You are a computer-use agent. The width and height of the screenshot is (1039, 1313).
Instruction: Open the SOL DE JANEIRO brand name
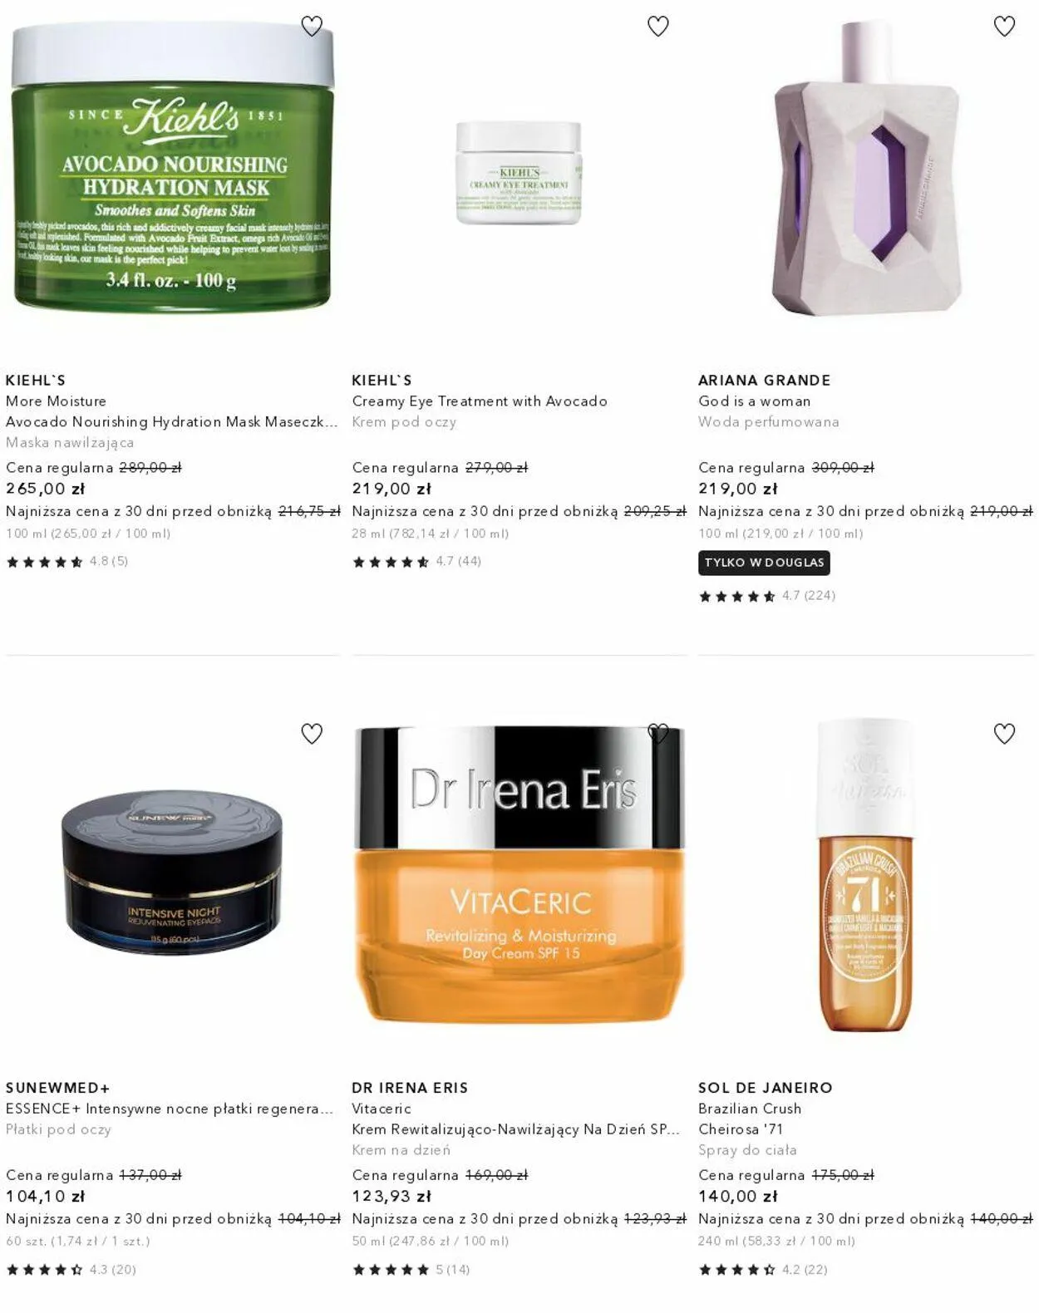pyautogui.click(x=766, y=1088)
